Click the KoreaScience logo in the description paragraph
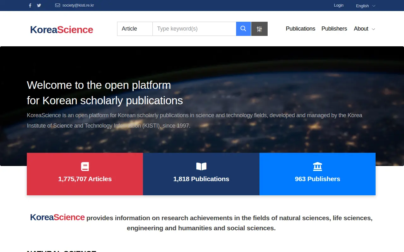 (57, 217)
